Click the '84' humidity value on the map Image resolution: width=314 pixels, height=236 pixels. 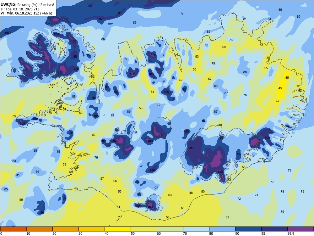point(269,19)
